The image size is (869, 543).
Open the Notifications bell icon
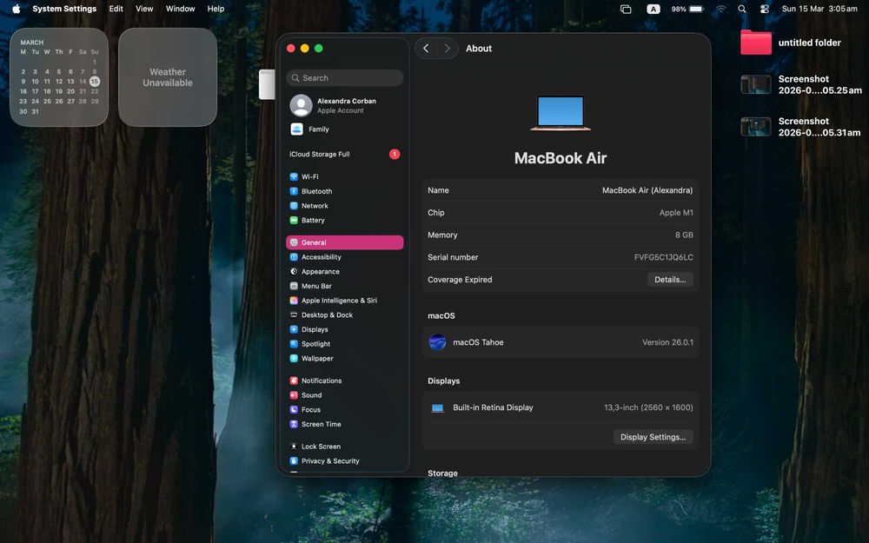click(294, 381)
